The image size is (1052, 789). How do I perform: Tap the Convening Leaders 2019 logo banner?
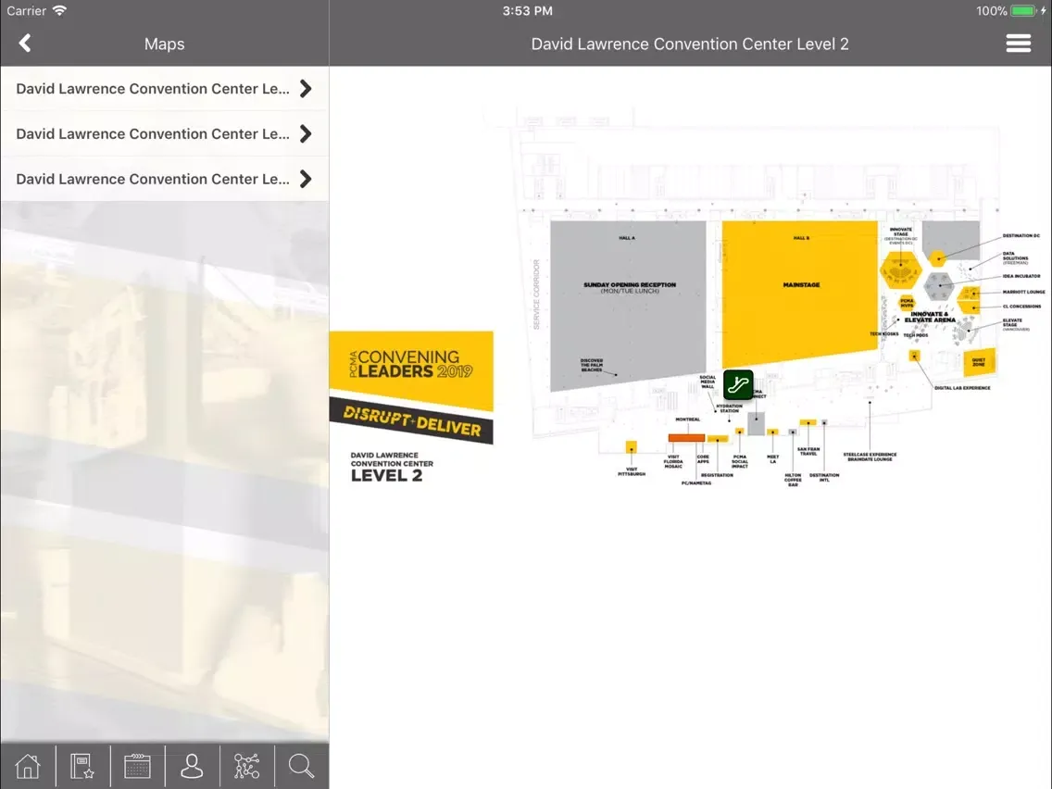point(411,371)
